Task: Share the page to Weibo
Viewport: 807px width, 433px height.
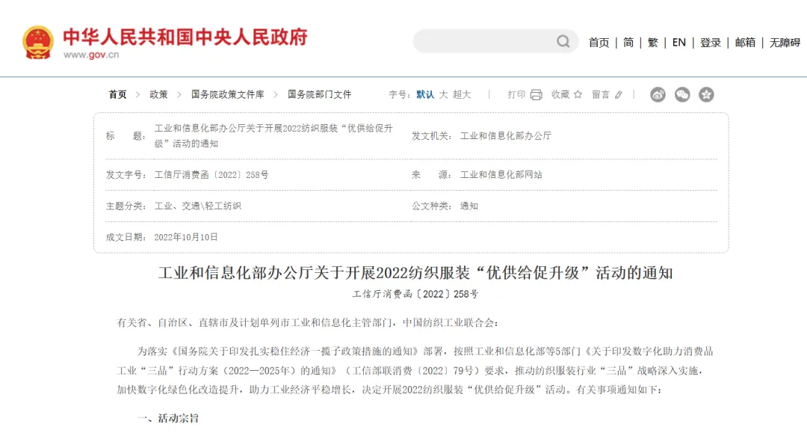Action: 658,94
